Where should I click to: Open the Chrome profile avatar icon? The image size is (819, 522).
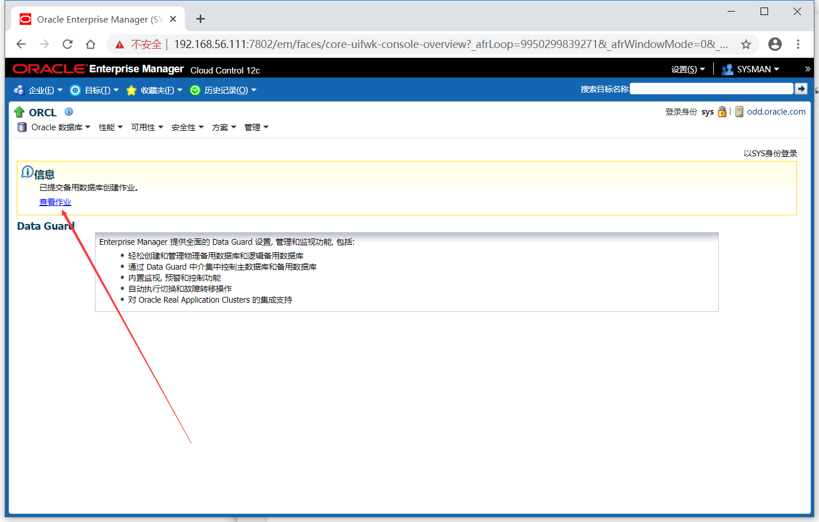click(x=775, y=44)
